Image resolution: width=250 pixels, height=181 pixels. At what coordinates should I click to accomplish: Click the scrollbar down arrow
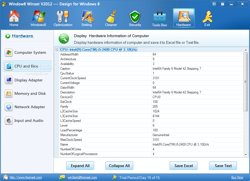click(x=246, y=155)
